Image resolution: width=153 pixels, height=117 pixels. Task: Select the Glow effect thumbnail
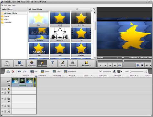pyautogui.click(x=39, y=19)
